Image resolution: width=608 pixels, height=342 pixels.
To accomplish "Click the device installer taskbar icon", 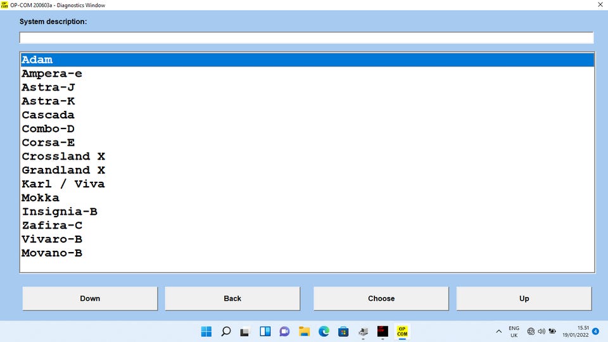I will (x=364, y=331).
